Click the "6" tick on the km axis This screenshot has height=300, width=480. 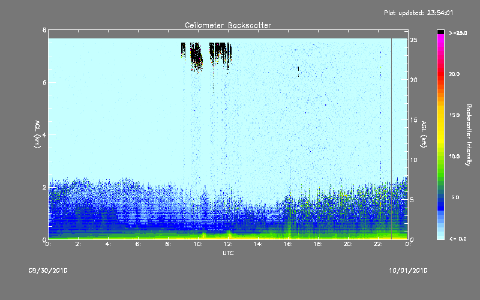44,82
